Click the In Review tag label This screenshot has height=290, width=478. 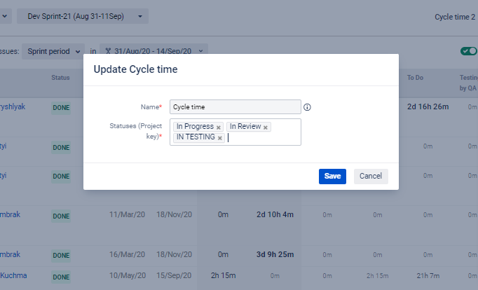coord(245,126)
